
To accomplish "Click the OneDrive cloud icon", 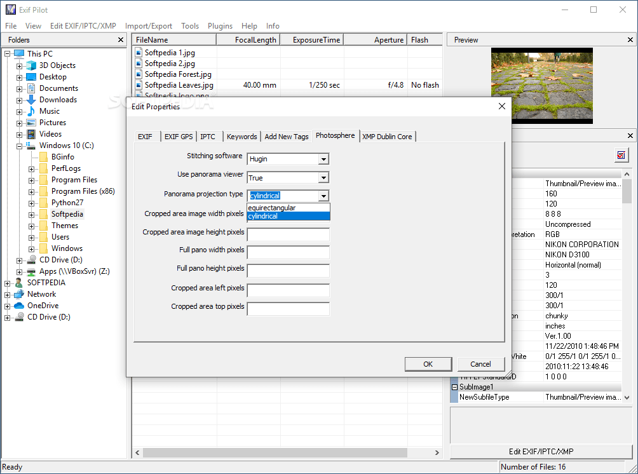I will (x=19, y=306).
